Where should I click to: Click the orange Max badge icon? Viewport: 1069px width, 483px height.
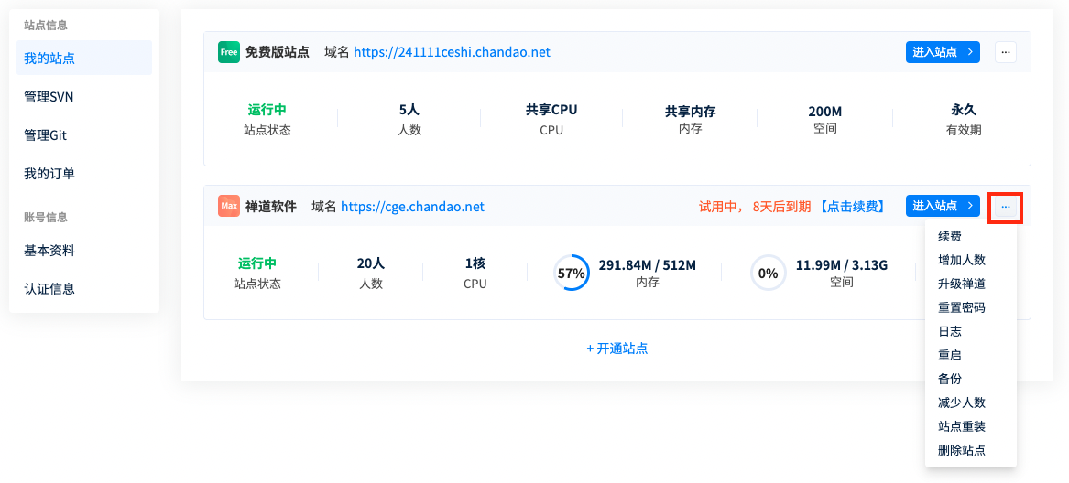[228, 207]
